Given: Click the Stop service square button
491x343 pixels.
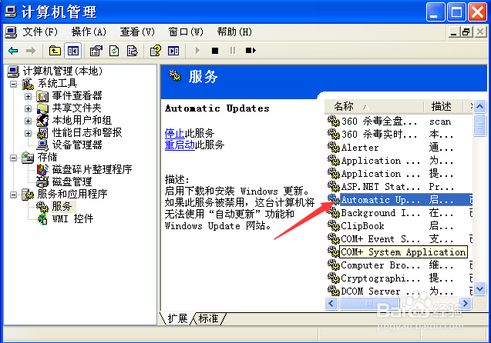Looking at the screenshot, I should tap(215, 51).
